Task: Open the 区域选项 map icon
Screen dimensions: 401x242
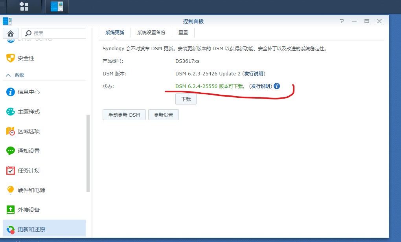Action: tap(11, 131)
